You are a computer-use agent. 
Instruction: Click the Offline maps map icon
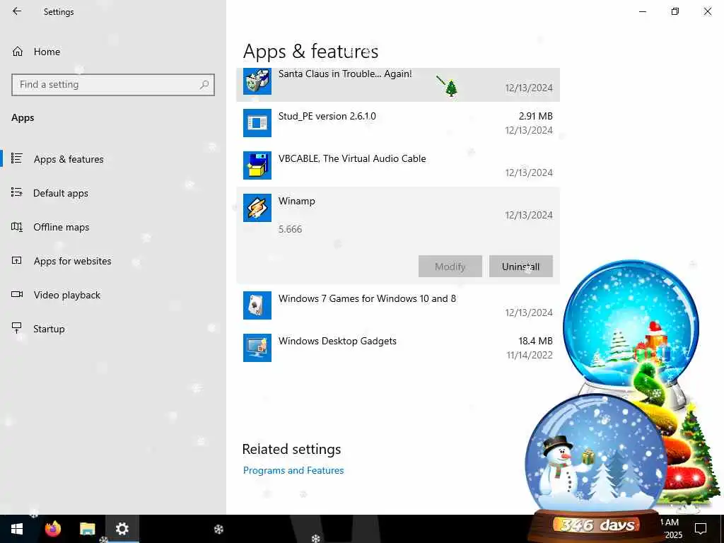point(17,226)
